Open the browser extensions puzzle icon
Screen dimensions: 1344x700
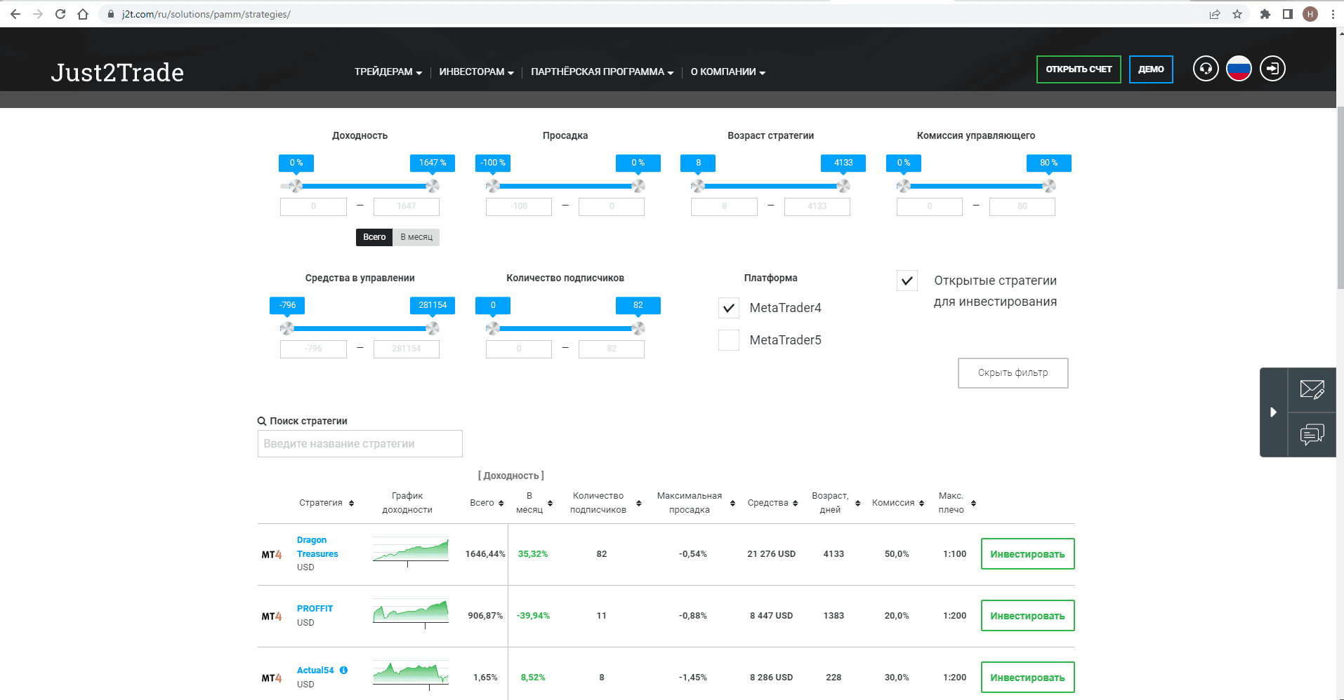point(1265,14)
